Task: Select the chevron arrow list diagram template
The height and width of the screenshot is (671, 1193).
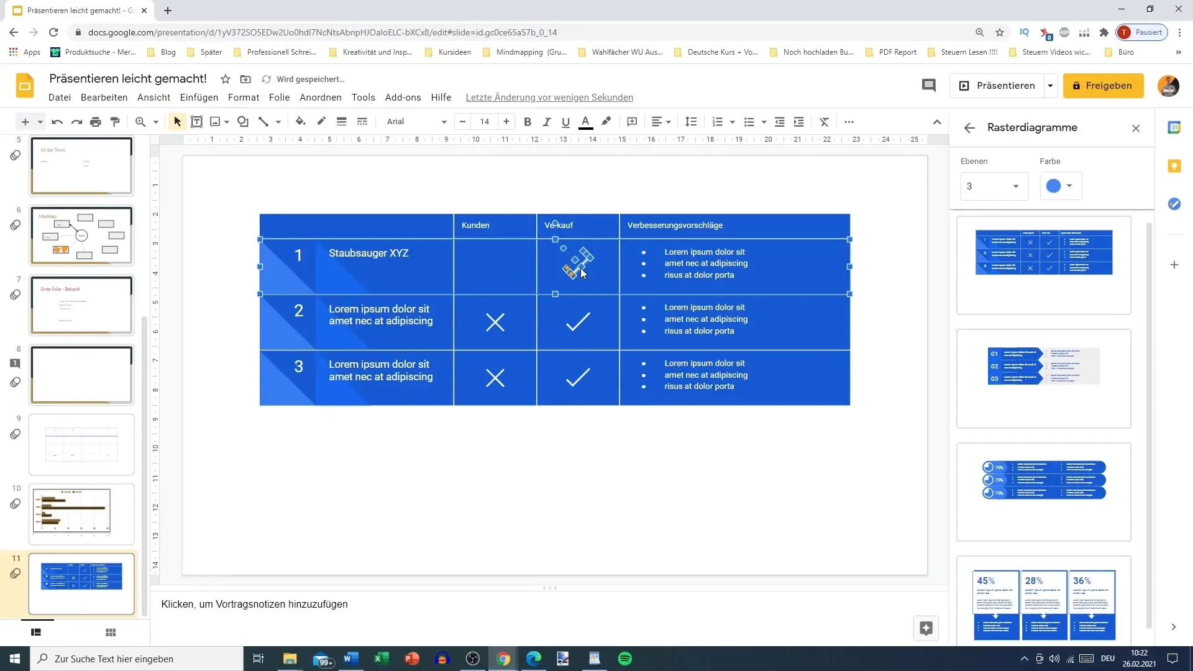Action: point(1043,378)
